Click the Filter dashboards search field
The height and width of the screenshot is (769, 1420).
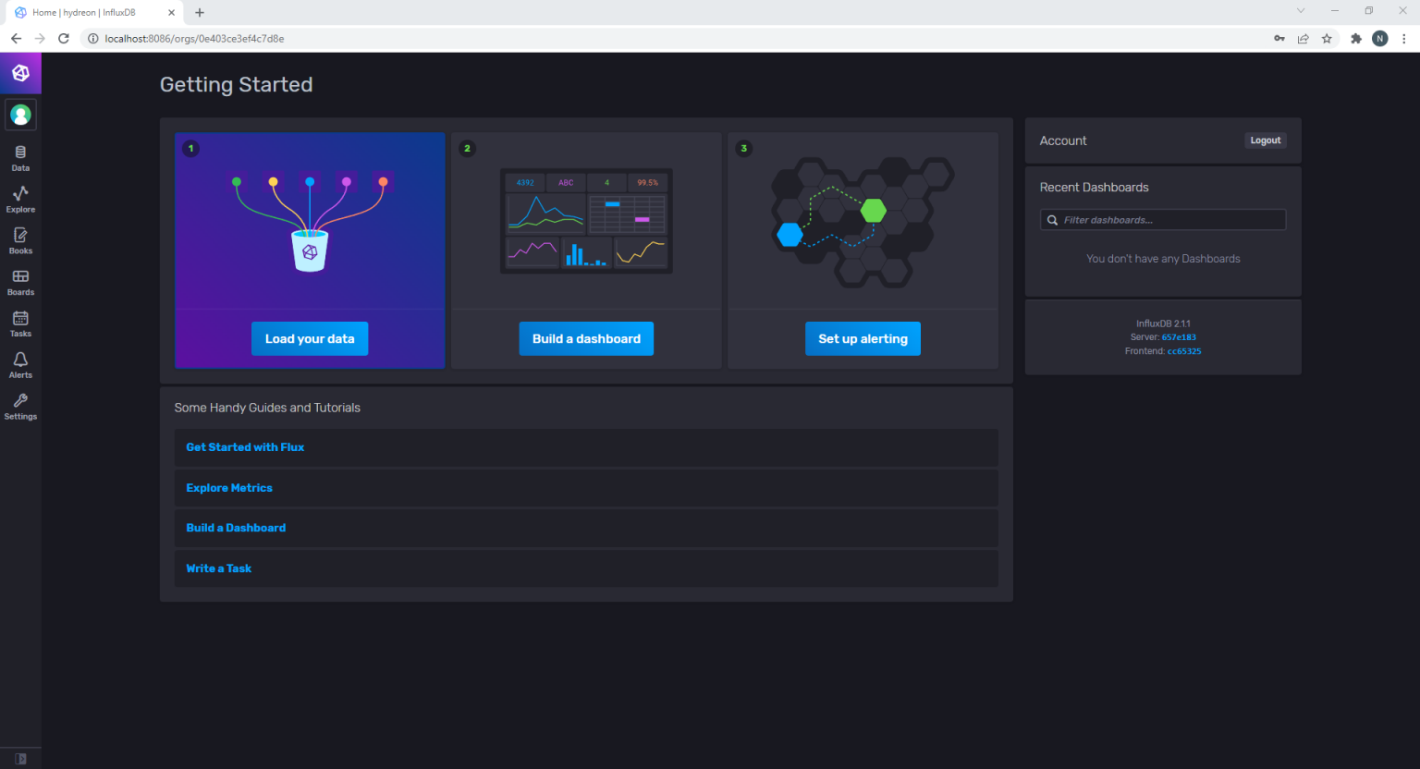pos(1162,219)
